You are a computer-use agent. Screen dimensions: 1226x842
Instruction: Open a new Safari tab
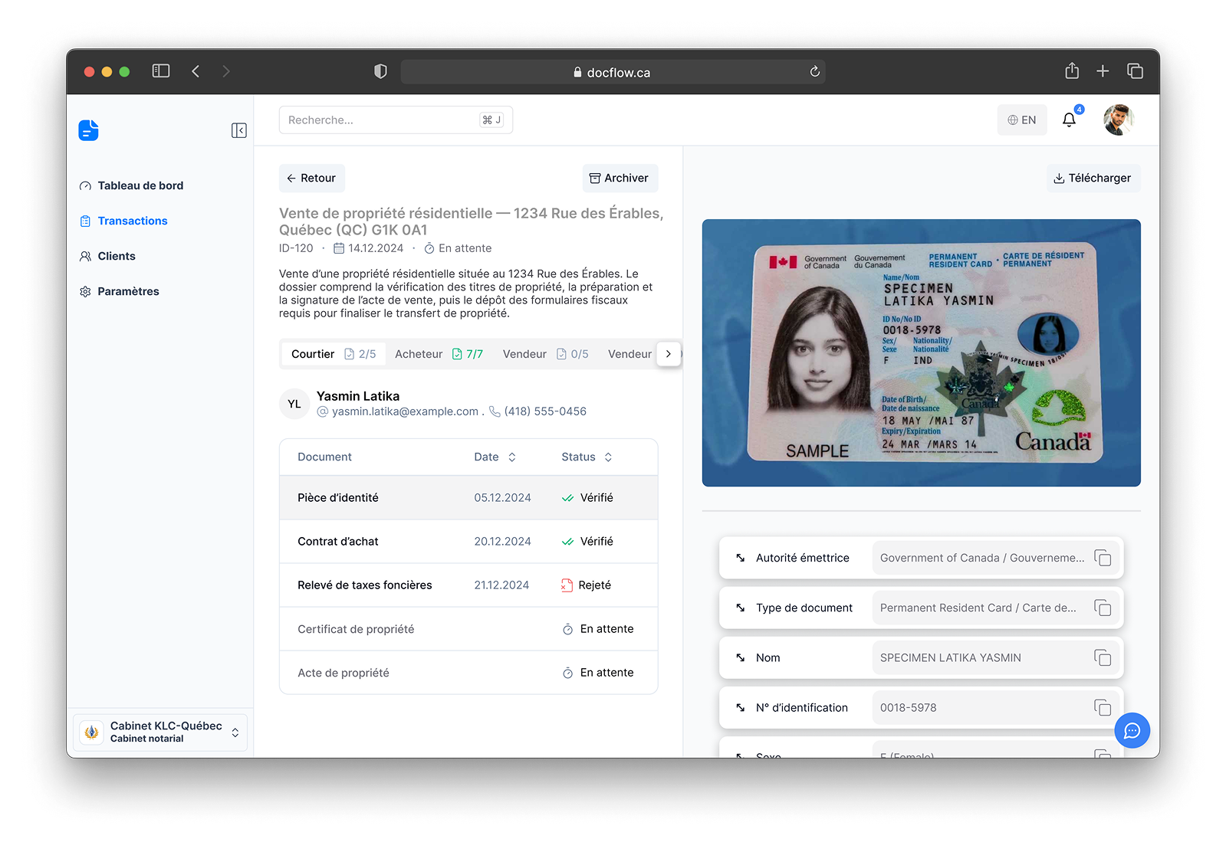[x=1103, y=71]
